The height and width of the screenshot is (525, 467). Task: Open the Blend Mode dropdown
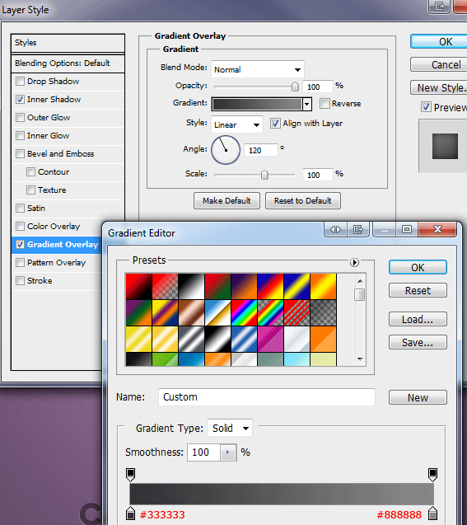pyautogui.click(x=258, y=69)
